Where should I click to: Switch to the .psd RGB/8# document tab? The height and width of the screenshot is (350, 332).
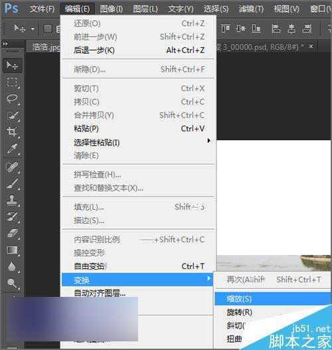[x=260, y=47]
